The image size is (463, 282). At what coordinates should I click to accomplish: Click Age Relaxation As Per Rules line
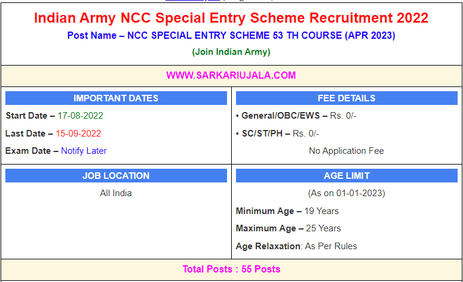click(x=296, y=246)
